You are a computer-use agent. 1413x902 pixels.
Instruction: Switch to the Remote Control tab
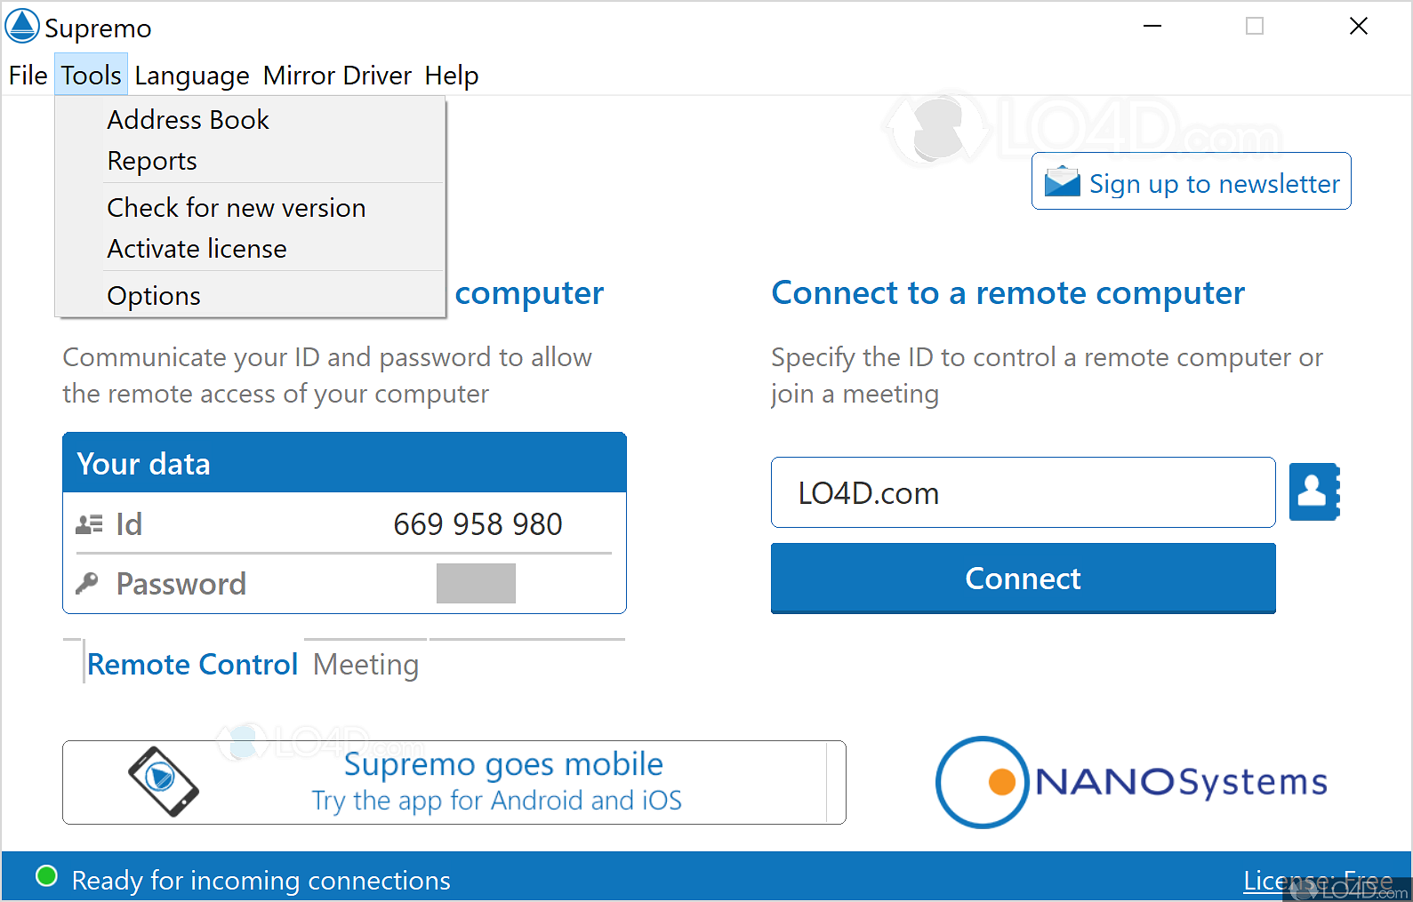192,664
